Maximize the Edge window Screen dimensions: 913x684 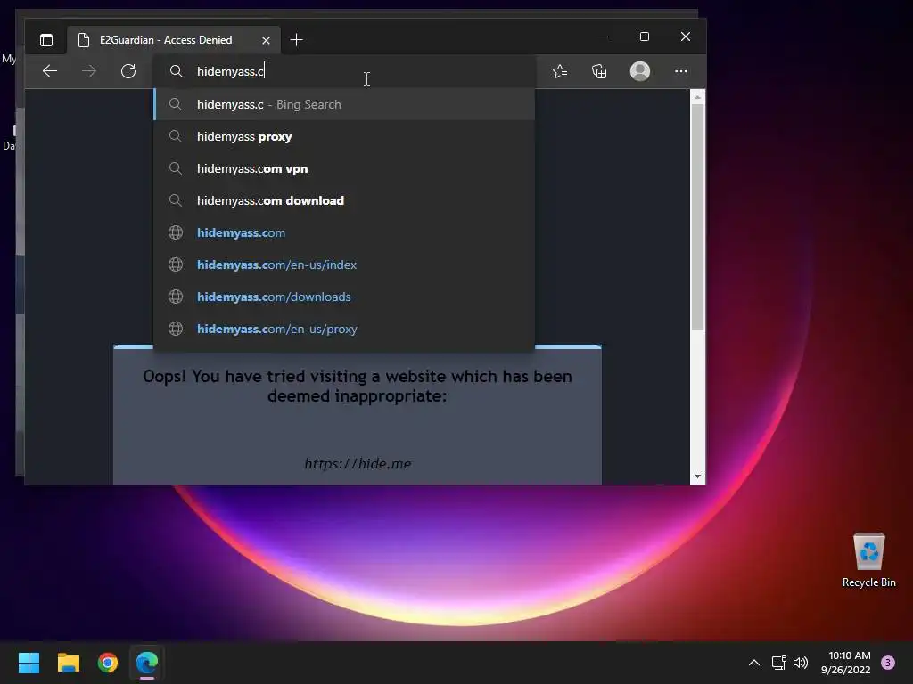645,37
